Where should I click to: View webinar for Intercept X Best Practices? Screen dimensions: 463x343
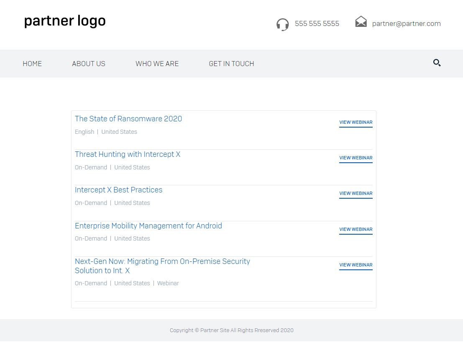coord(356,193)
